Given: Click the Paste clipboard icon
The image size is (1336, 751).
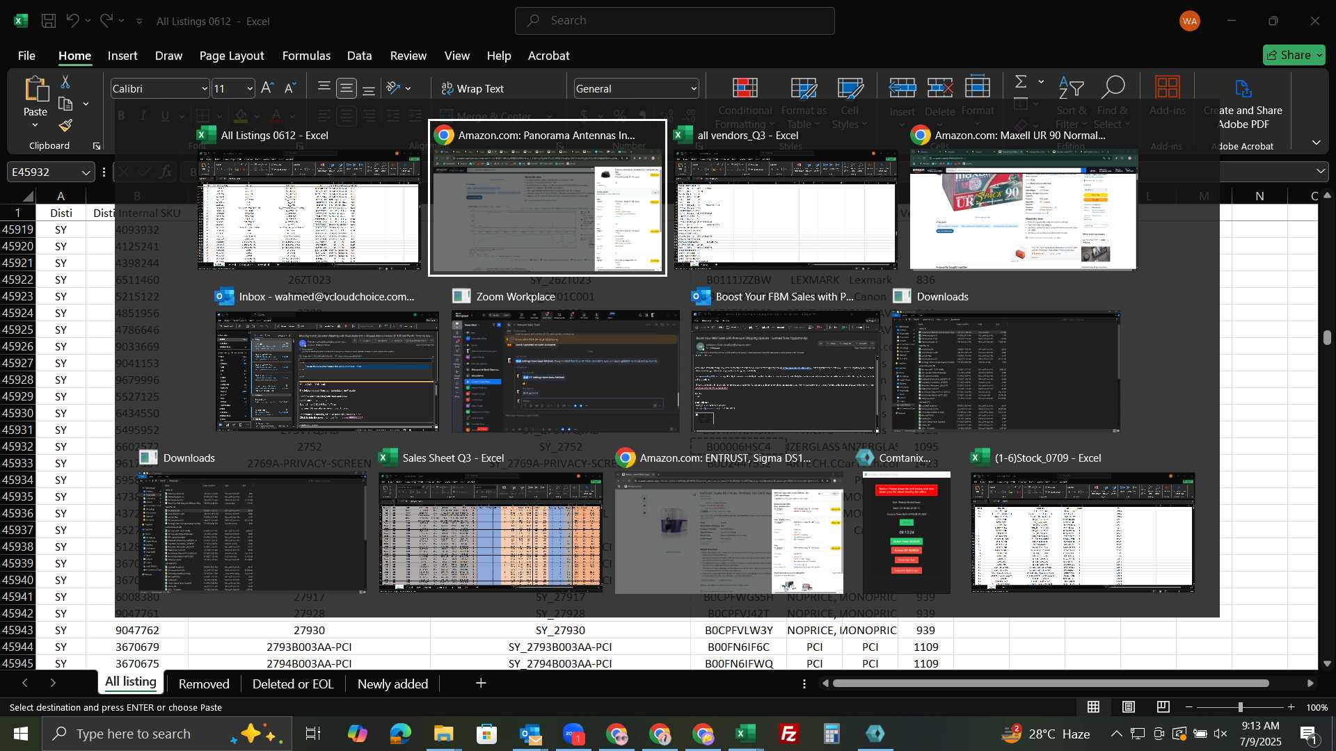Looking at the screenshot, I should click(35, 89).
